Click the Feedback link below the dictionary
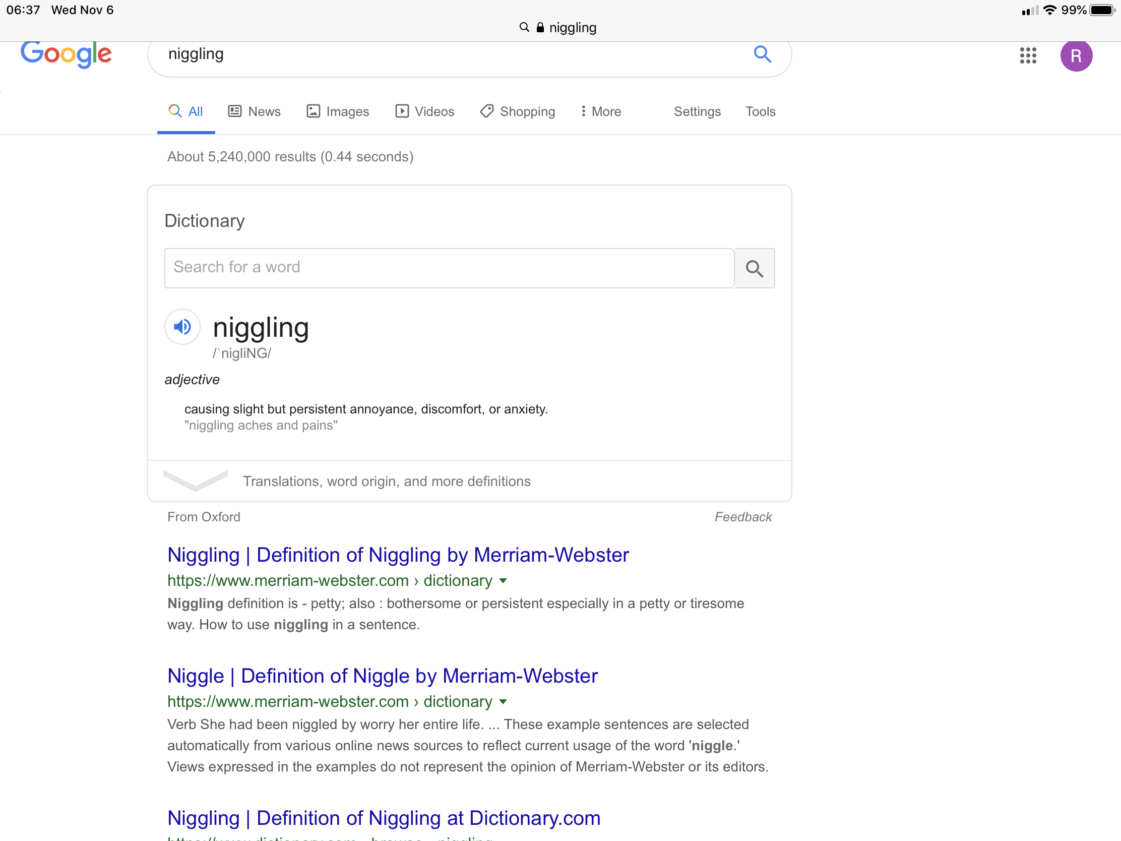Viewport: 1121px width, 841px height. point(742,517)
